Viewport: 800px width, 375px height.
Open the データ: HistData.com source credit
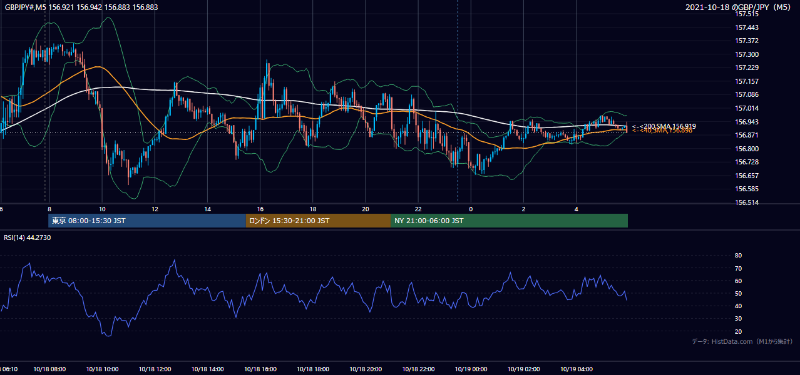pos(742,341)
